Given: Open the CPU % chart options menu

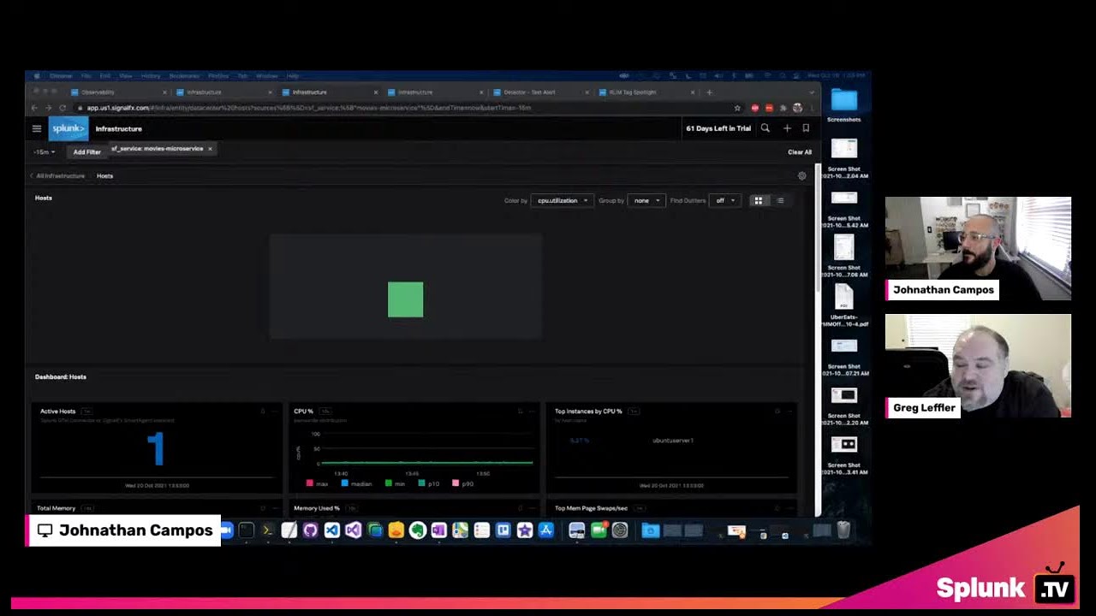Looking at the screenshot, I should coord(532,412).
